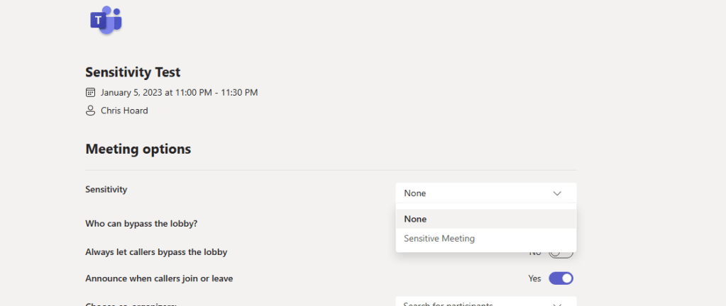Click the Sensitivity Test meeting title
The width and height of the screenshot is (726, 306).
pos(133,72)
